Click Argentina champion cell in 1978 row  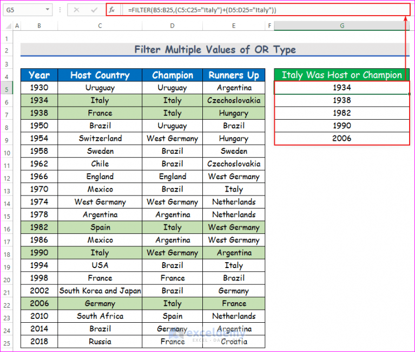click(x=172, y=214)
